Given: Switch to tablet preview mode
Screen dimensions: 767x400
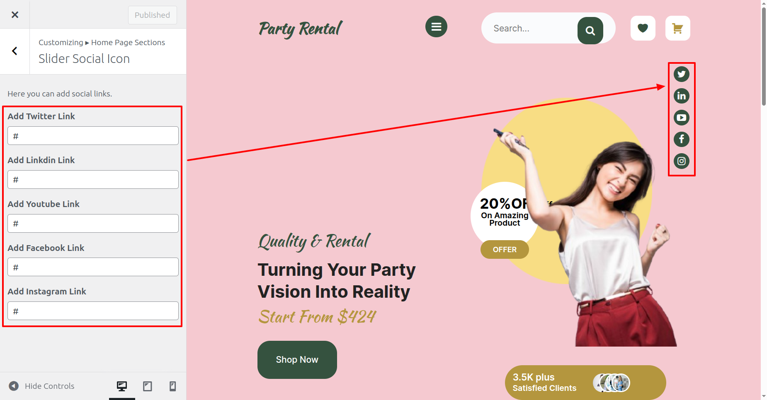Looking at the screenshot, I should [x=147, y=386].
